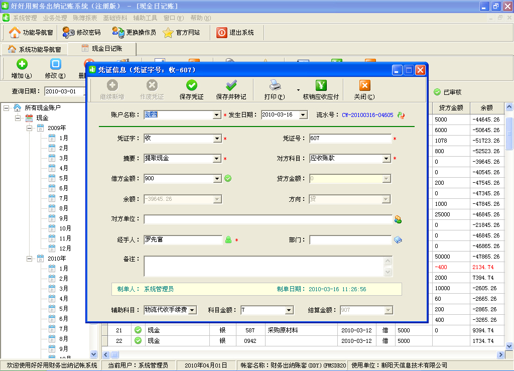Screen dimensions: 514x371
Task: Click the 经手人 person picker icon
Action: (x=228, y=240)
